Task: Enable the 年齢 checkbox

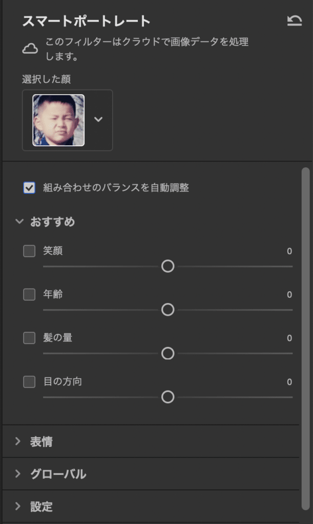Action: [29, 294]
